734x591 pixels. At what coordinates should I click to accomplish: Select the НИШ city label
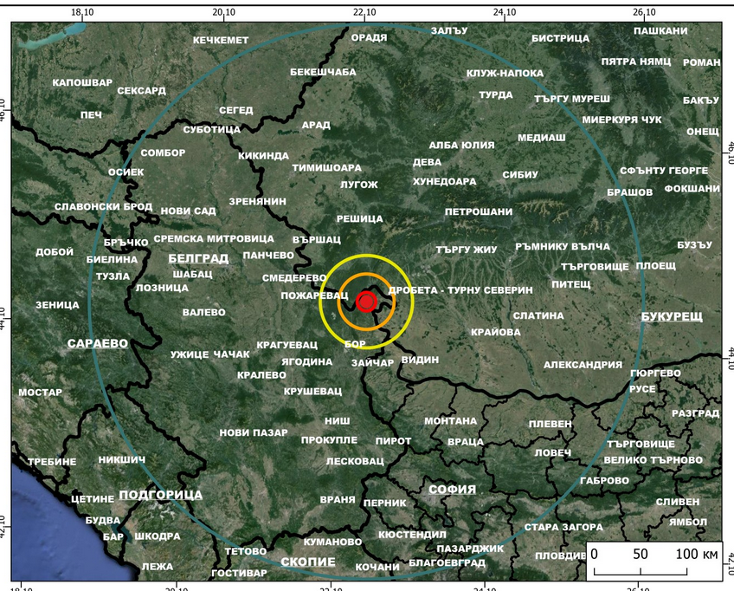coord(337,420)
